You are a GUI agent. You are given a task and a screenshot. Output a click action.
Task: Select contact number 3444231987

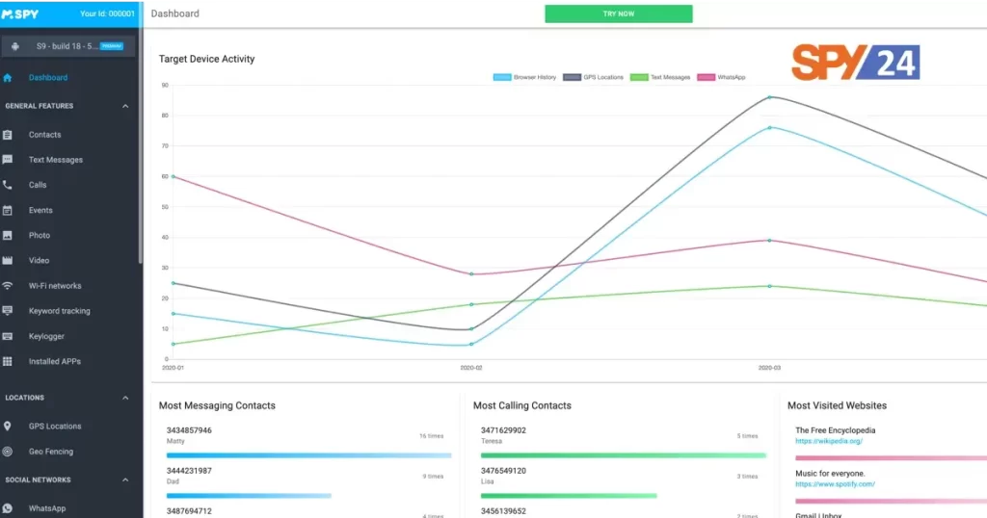tap(189, 471)
